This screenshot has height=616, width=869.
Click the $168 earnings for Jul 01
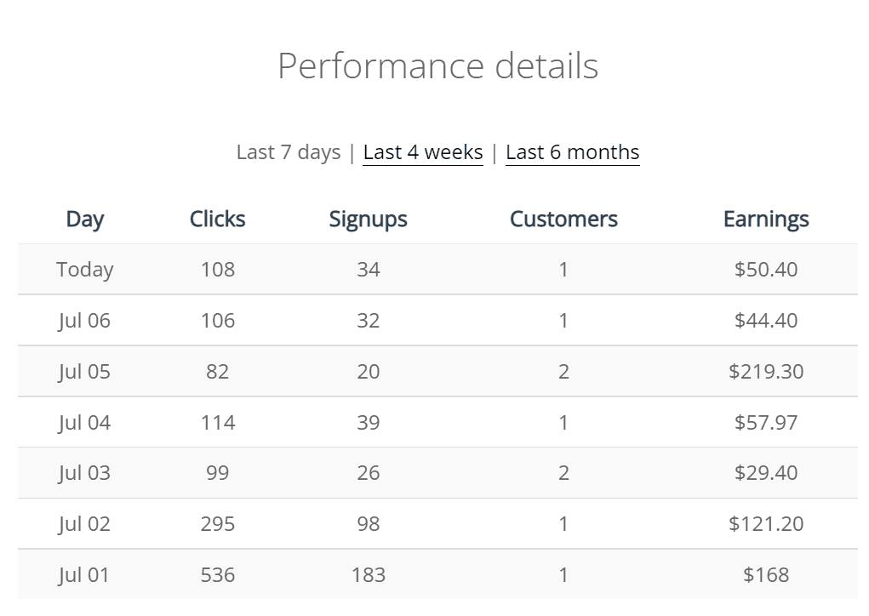coord(765,575)
